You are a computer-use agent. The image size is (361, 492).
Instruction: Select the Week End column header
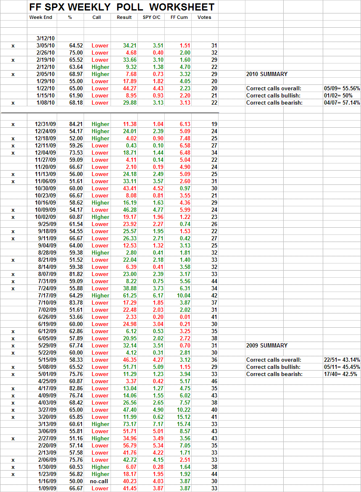pos(41,17)
